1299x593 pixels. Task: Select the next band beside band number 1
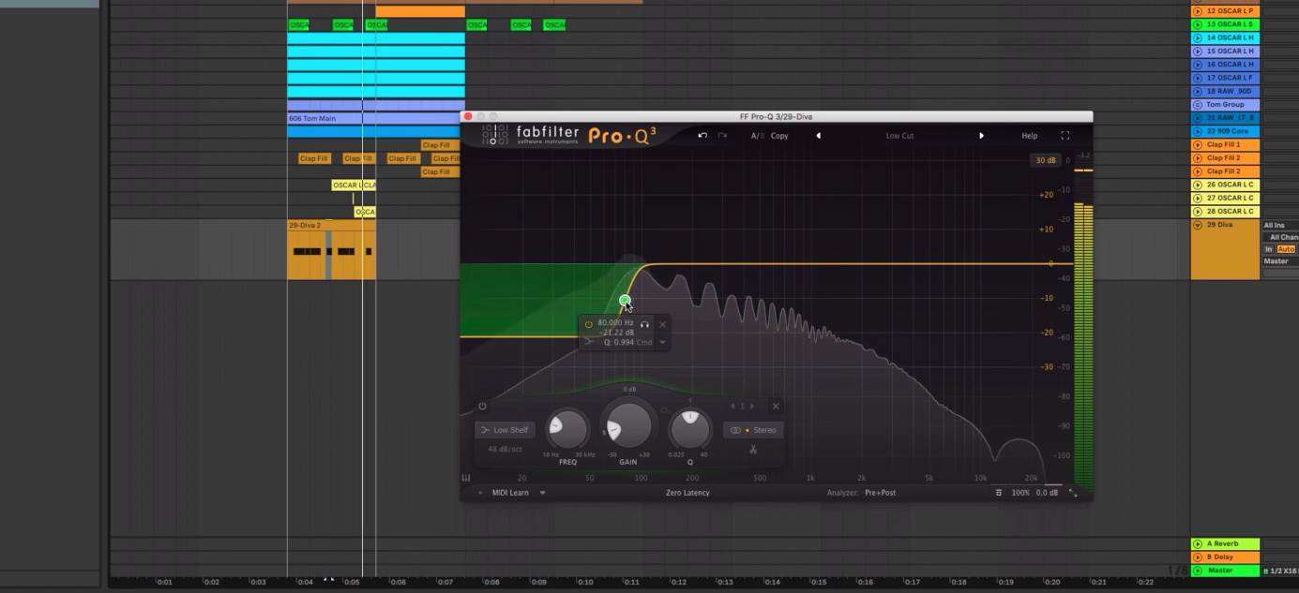(x=751, y=407)
